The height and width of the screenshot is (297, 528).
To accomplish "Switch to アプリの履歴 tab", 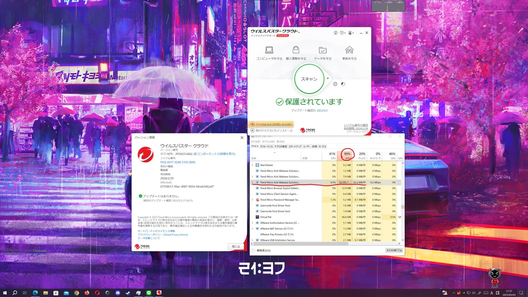I will tap(280, 146).
